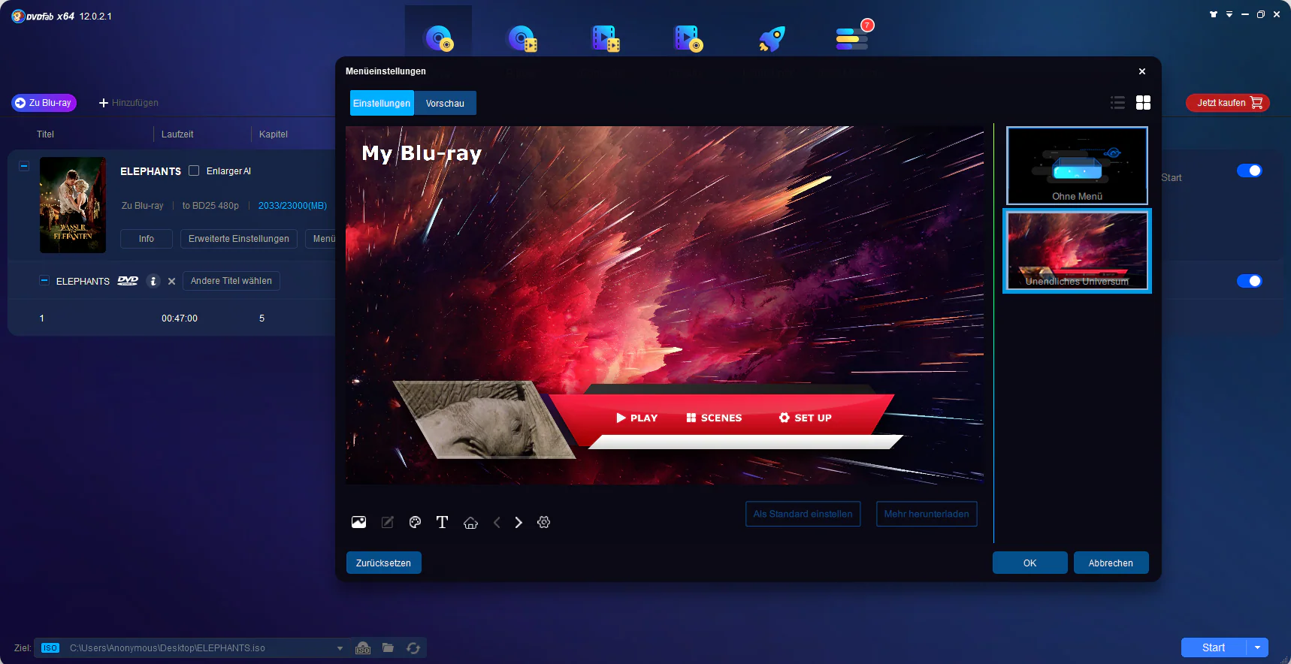Open the task queue icon with badge
Viewport: 1291px width, 664px height.
click(853, 37)
